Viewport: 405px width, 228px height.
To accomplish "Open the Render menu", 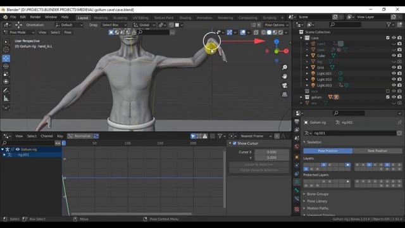I will point(35,17).
